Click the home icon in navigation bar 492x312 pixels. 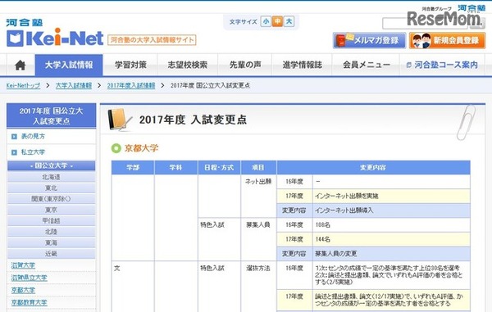20,66
